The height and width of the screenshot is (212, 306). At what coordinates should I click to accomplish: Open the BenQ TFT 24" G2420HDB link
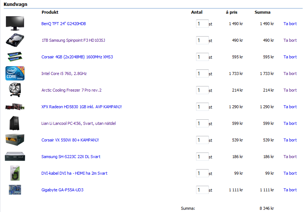(x=63, y=24)
